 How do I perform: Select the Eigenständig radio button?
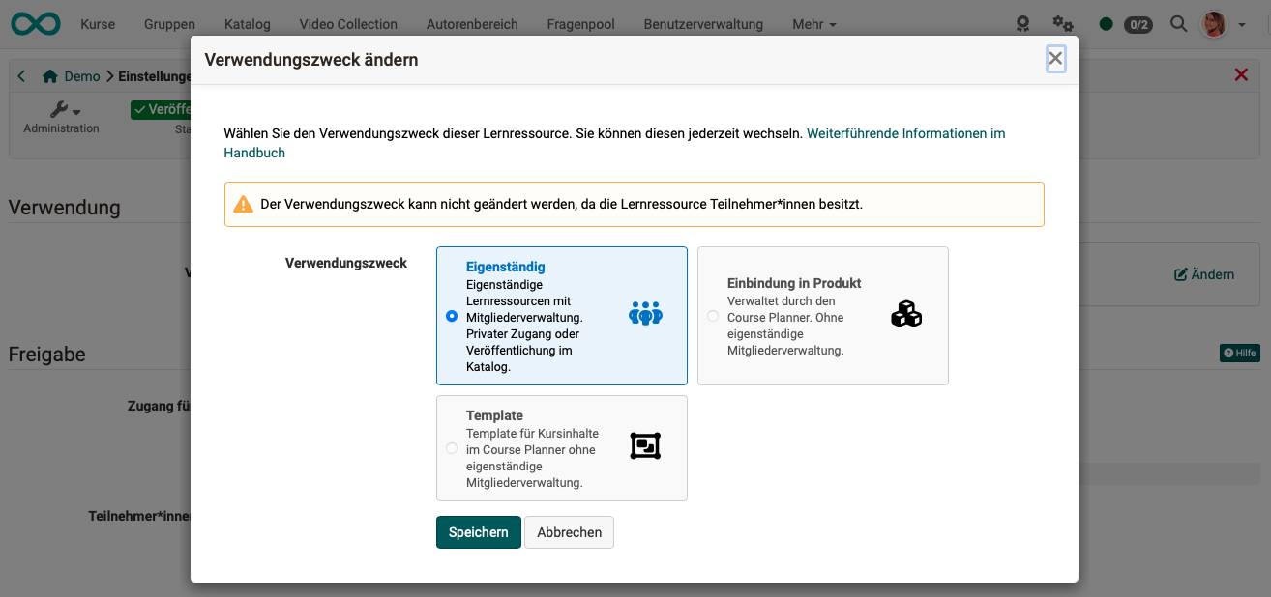click(x=450, y=316)
